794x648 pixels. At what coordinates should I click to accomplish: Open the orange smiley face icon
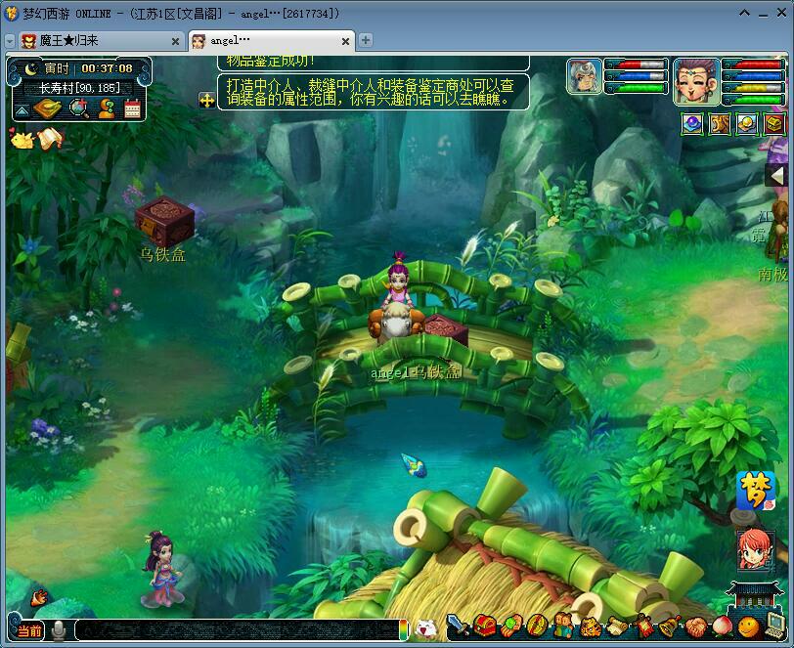pos(748,627)
